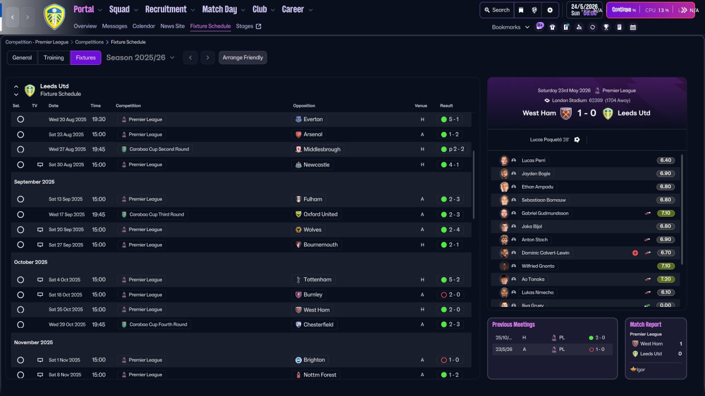Image resolution: width=705 pixels, height=396 pixels.
Task: Click the Arrange Friendly button
Action: coord(243,58)
